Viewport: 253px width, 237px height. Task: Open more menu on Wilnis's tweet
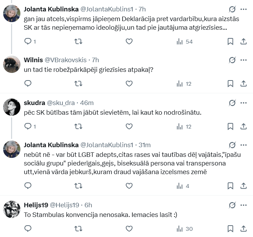(x=243, y=60)
